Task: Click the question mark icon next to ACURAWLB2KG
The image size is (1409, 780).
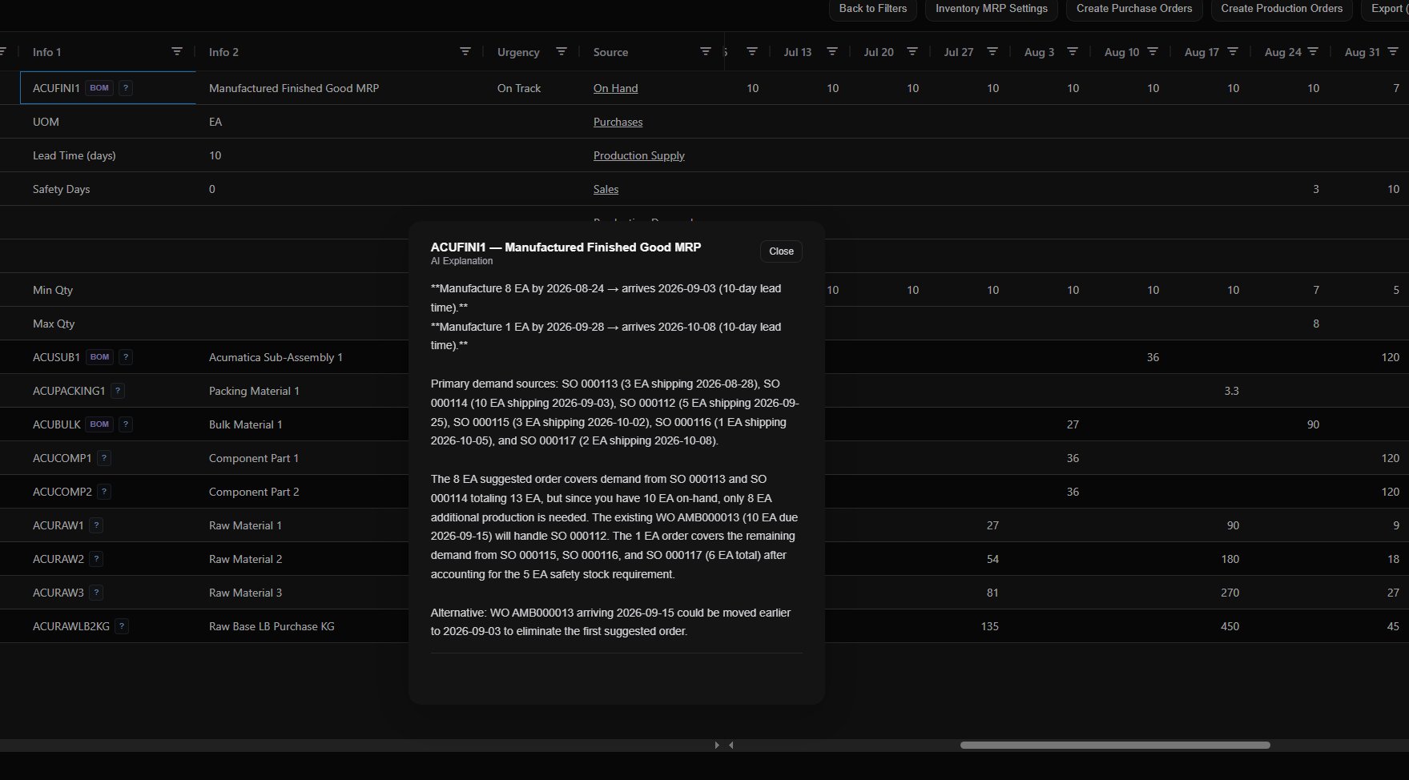Action: pyautogui.click(x=122, y=626)
